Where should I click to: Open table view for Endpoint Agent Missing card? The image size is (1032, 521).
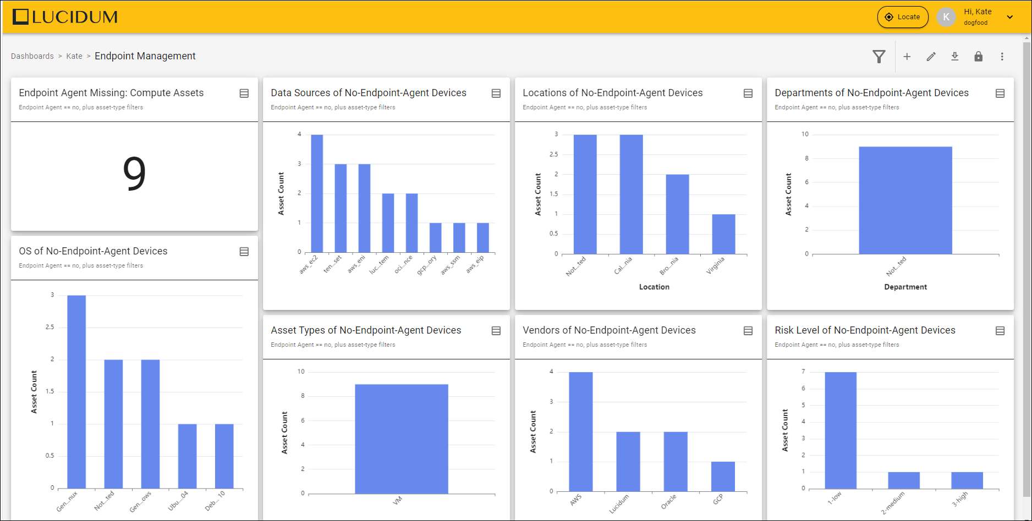[x=244, y=93]
